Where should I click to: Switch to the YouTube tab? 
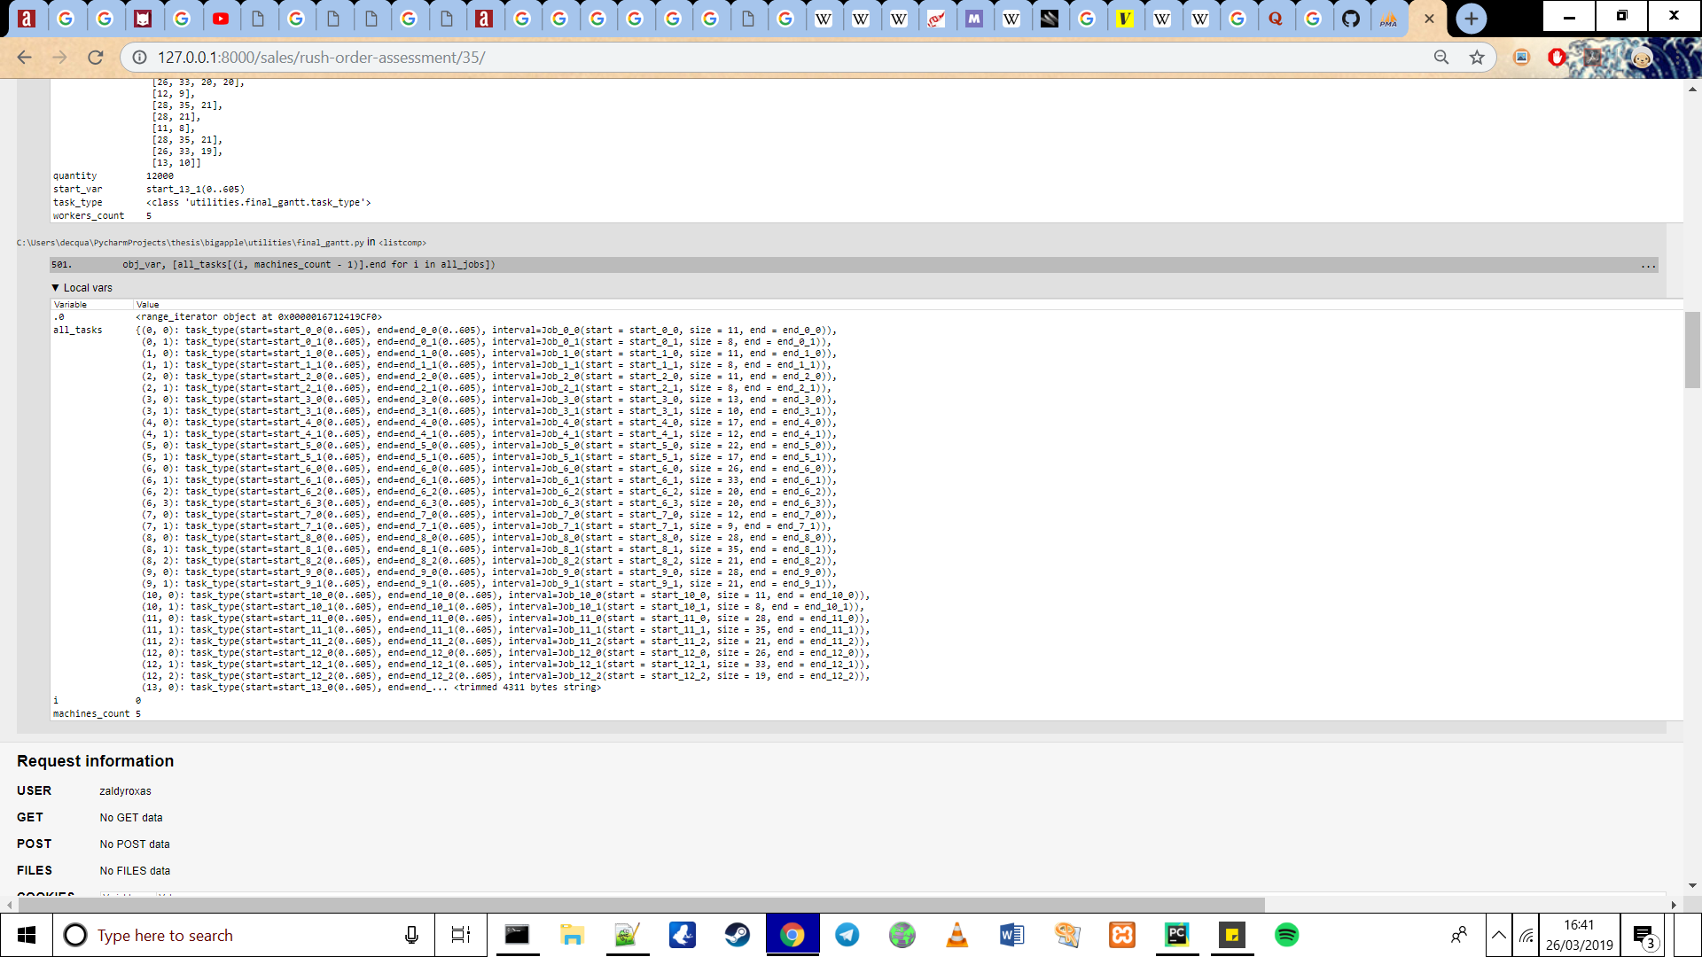tap(222, 18)
